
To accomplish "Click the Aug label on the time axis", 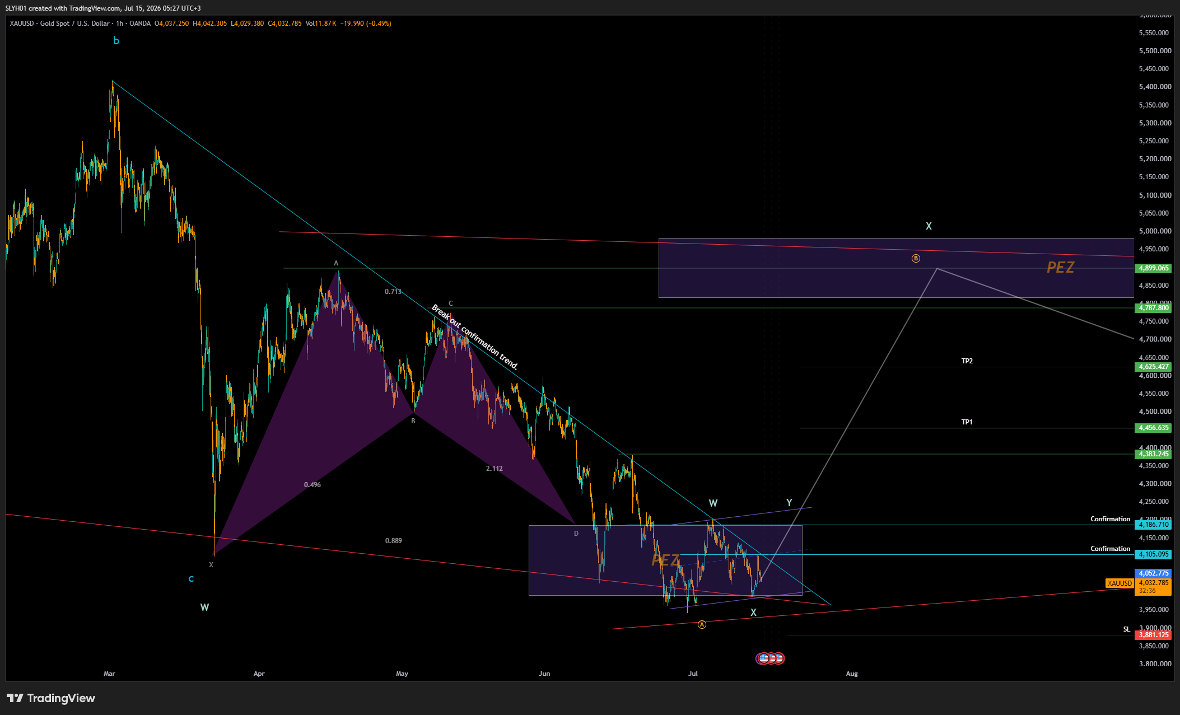I will (x=852, y=674).
